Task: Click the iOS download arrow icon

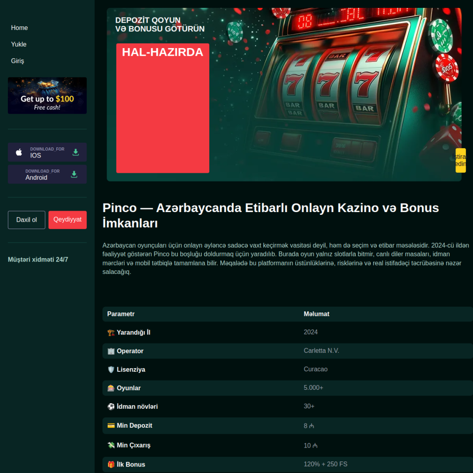Action: [76, 152]
